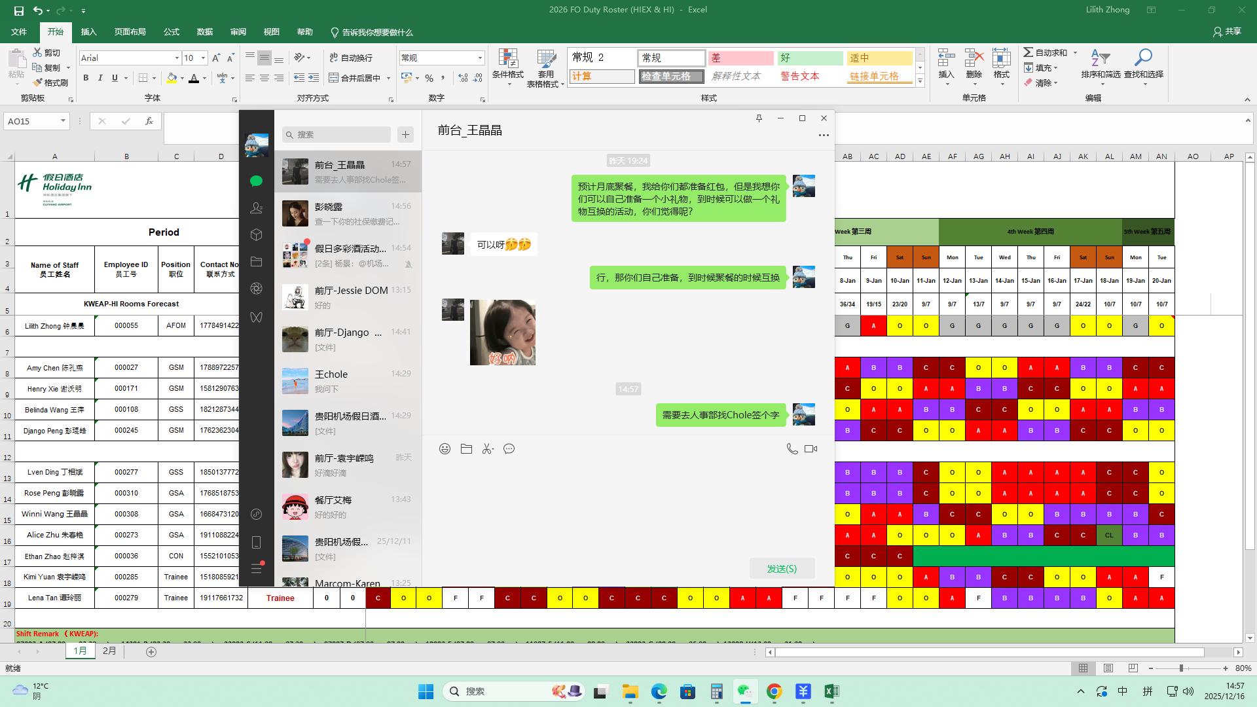Open the contacts icon in WeChat sidebar
This screenshot has width=1257, height=707.
[256, 208]
